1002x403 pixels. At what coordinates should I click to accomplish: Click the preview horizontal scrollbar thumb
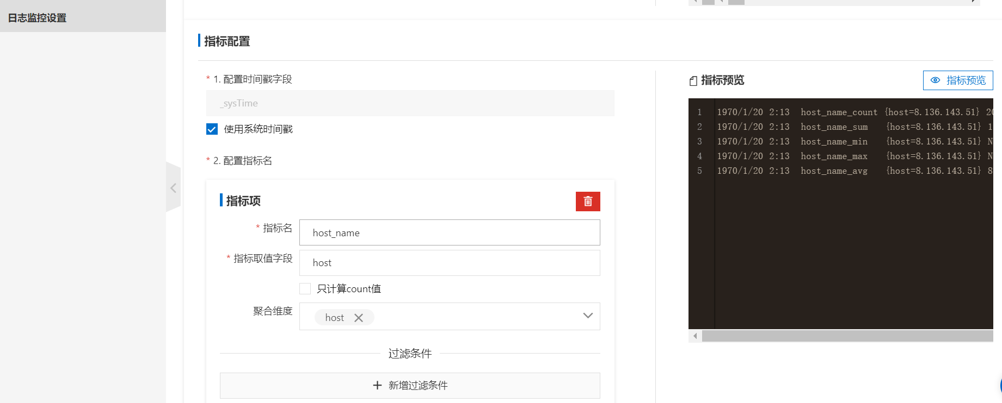pyautogui.click(x=847, y=336)
